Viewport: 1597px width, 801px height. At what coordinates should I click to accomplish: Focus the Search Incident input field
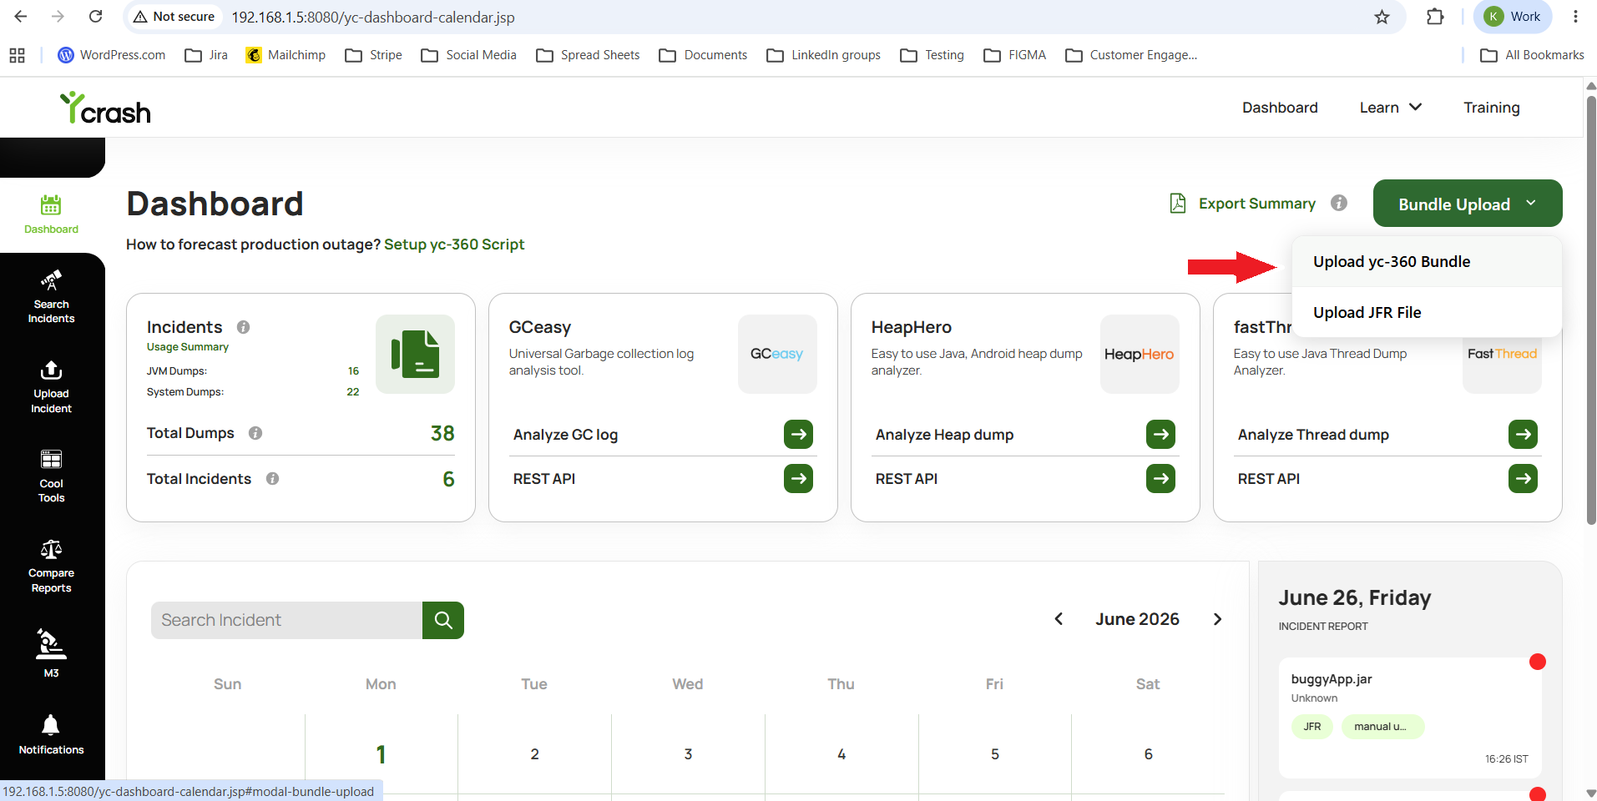(286, 620)
